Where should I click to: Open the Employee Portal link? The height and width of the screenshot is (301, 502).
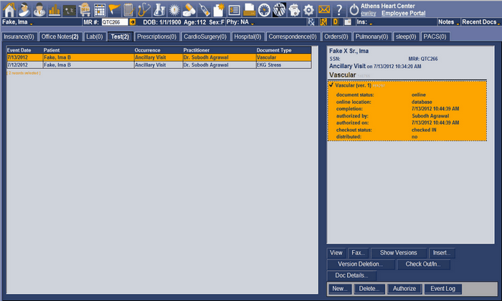click(x=403, y=13)
